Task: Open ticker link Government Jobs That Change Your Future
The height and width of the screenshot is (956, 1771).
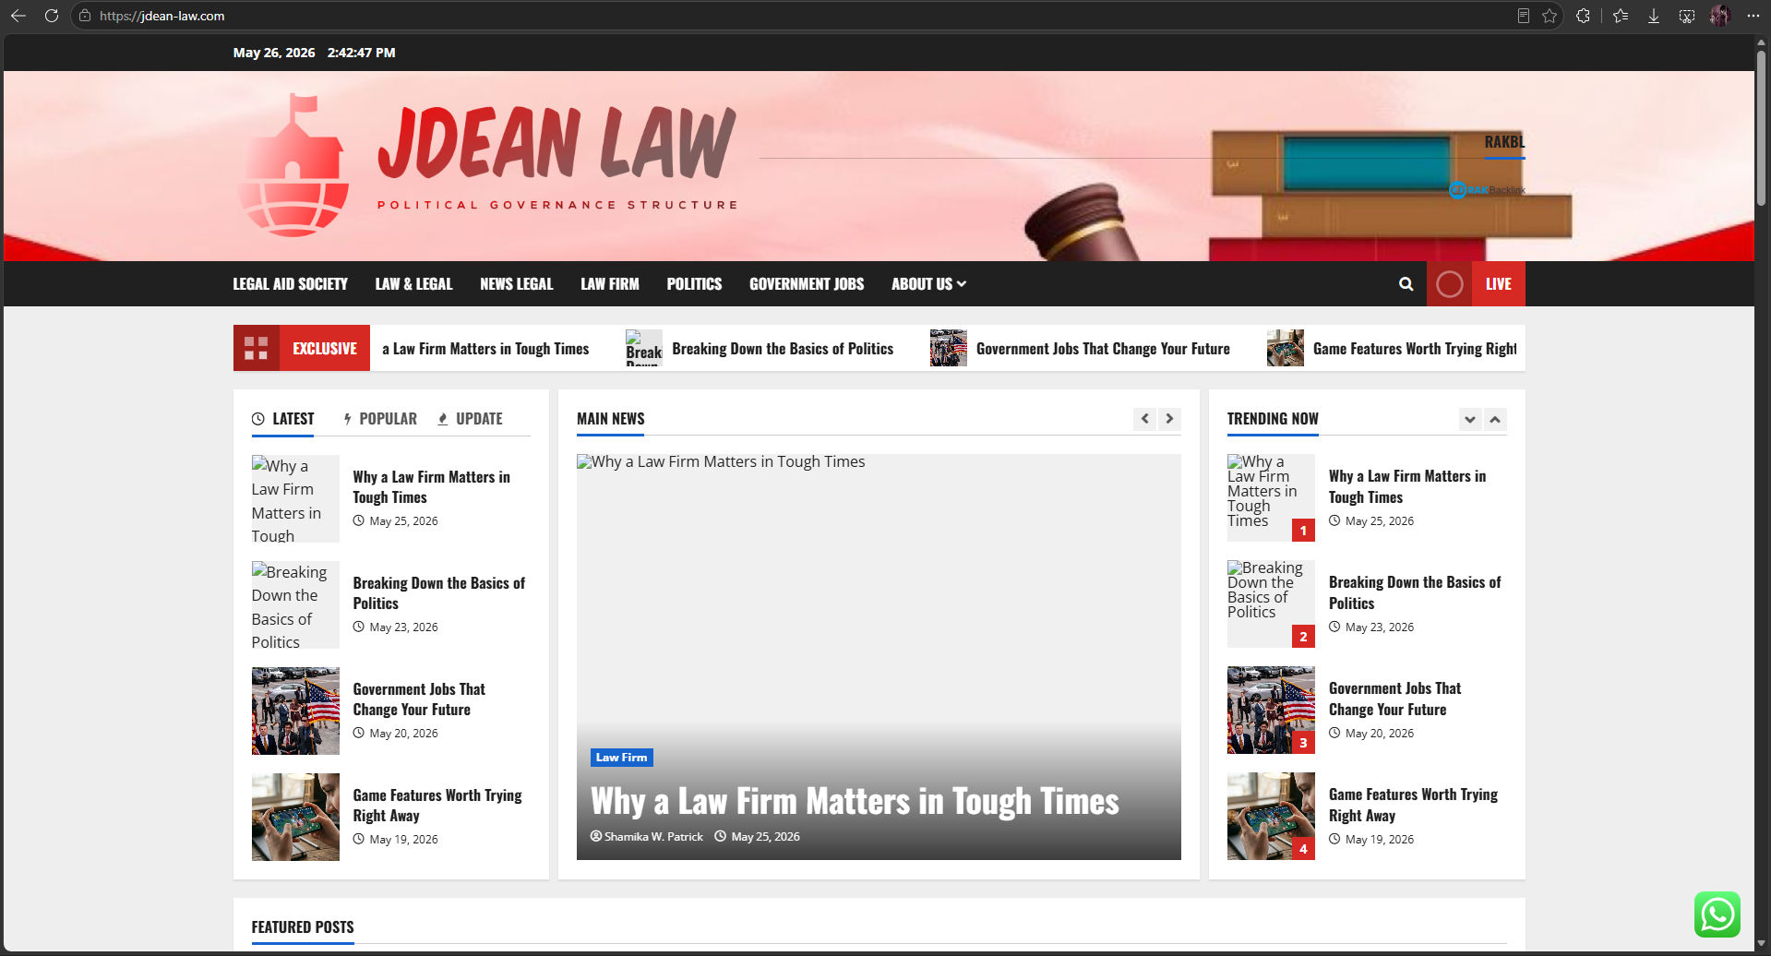Action: click(1103, 349)
